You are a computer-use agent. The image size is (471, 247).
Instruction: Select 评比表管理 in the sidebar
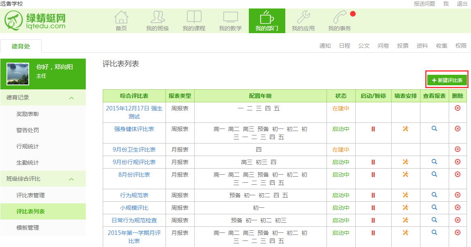point(31,195)
